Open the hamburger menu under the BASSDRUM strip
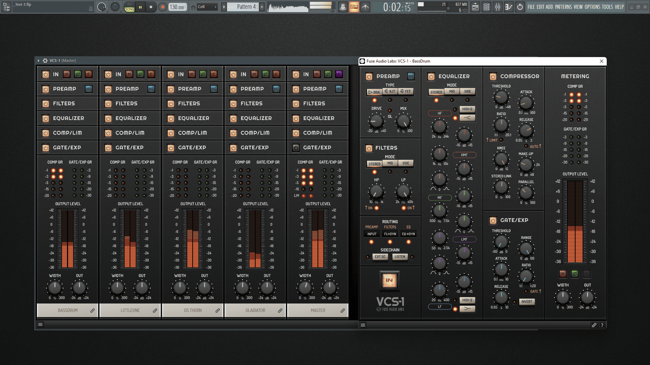Image resolution: width=650 pixels, height=365 pixels. pyautogui.click(x=40, y=324)
